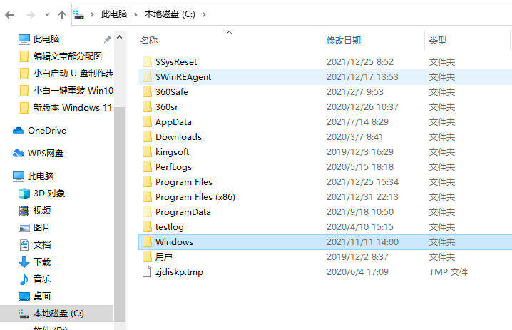Sort files by 修改日期 column header
This screenshot has width=512, height=330.
[x=344, y=40]
